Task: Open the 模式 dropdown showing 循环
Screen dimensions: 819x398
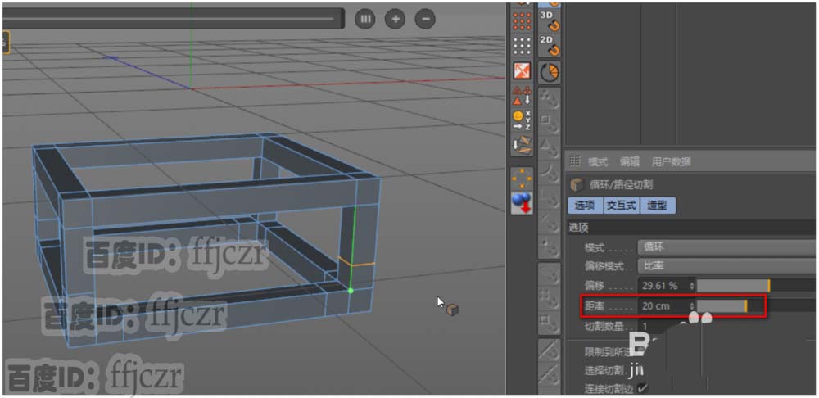Action: pos(728,247)
